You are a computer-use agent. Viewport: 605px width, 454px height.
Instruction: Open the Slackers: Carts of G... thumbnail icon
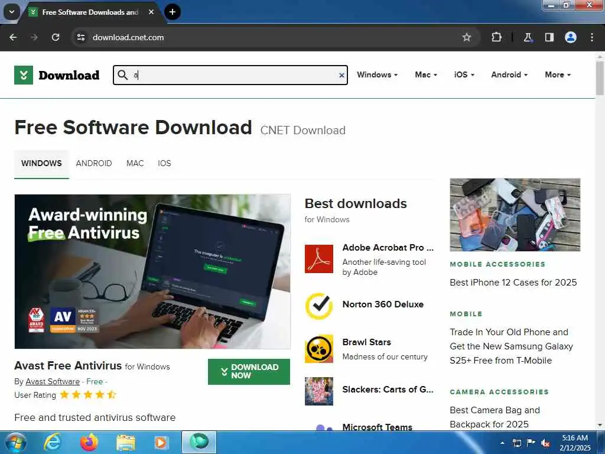click(x=318, y=391)
